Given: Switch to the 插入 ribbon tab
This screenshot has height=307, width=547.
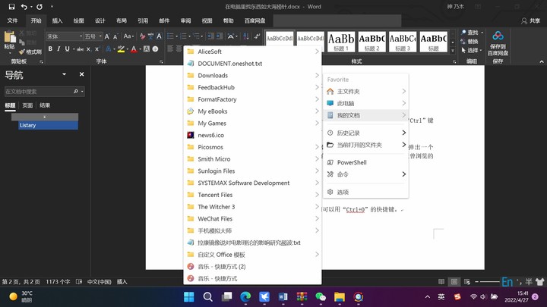Looking at the screenshot, I should click(x=58, y=20).
